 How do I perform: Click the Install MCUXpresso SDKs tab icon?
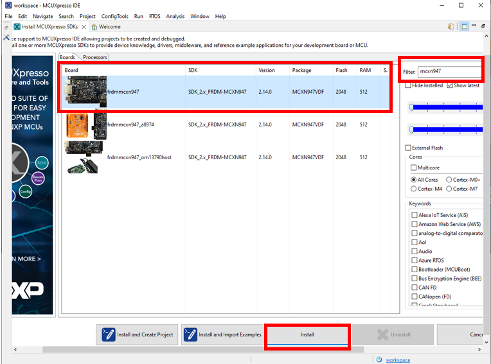tap(16, 27)
